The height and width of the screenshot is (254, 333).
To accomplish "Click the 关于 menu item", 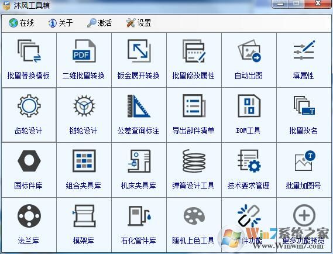I will click(x=60, y=23).
